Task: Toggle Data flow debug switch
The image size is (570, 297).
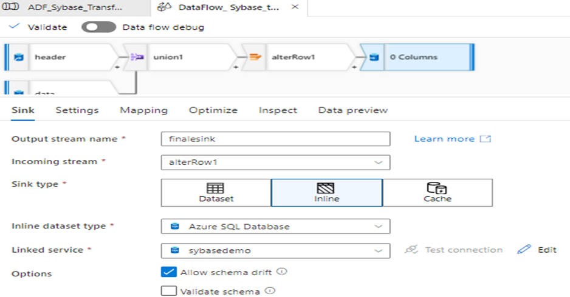Action: click(98, 27)
